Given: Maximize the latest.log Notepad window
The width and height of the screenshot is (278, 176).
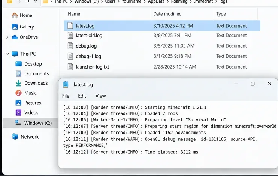Looking at the screenshot, I should tap(253, 84).
